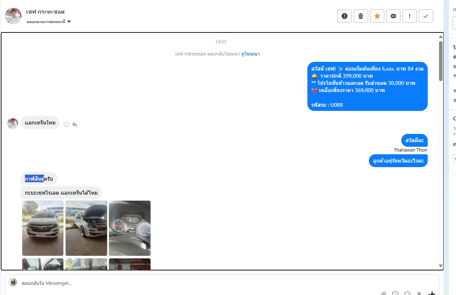The width and height of the screenshot is (456, 295).
Task: Click the กาฬสินธุ์ครับ reply bubble
Action: (x=39, y=178)
